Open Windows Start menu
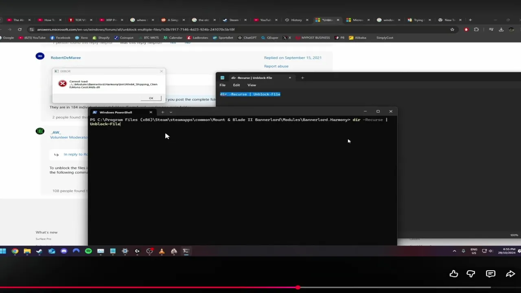The height and width of the screenshot is (293, 521). pyautogui.click(x=3, y=251)
